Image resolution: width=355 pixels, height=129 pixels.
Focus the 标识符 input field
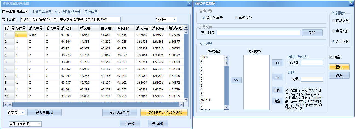coord(312,63)
